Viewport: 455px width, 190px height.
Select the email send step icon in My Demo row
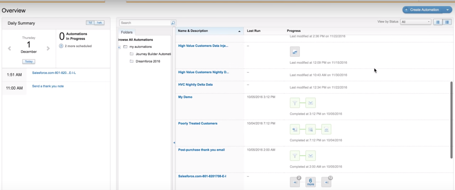coord(311,103)
